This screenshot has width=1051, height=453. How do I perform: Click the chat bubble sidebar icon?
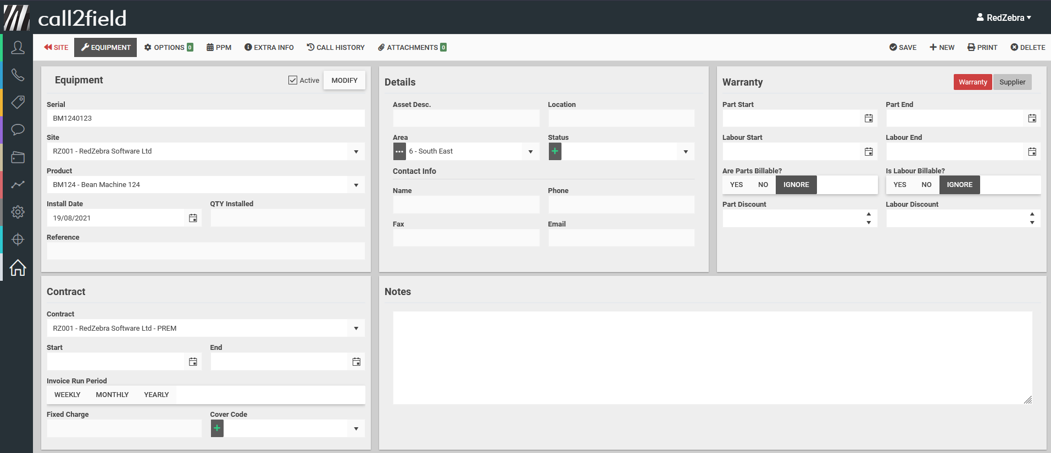tap(18, 130)
